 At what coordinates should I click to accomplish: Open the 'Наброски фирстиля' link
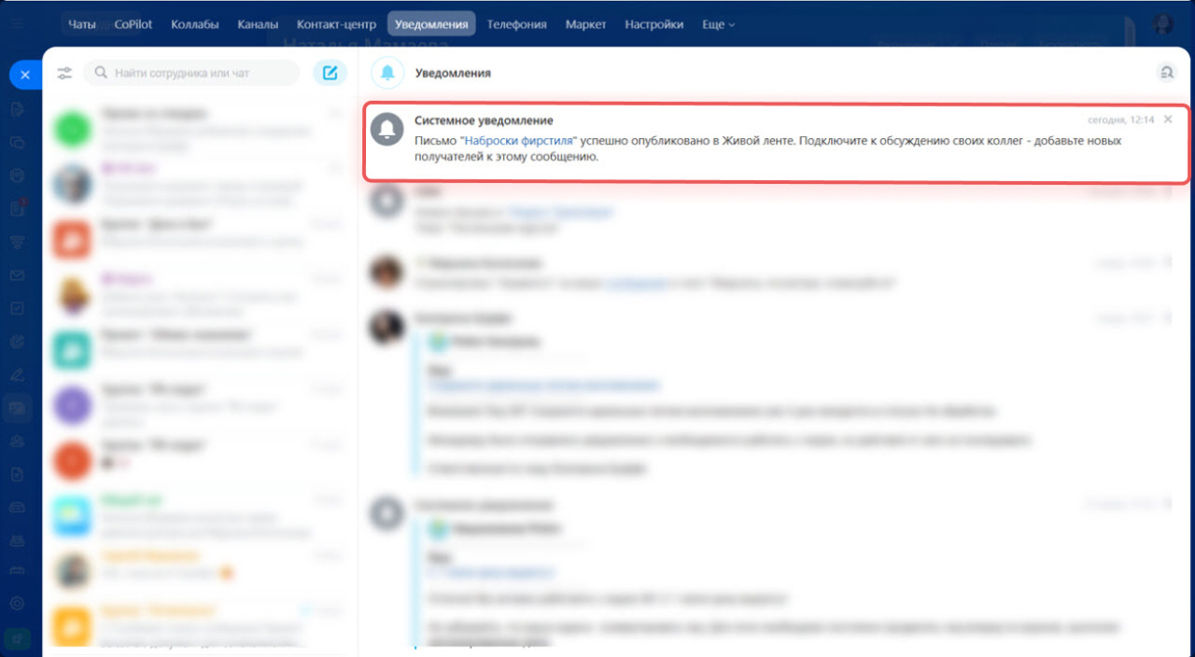(520, 141)
